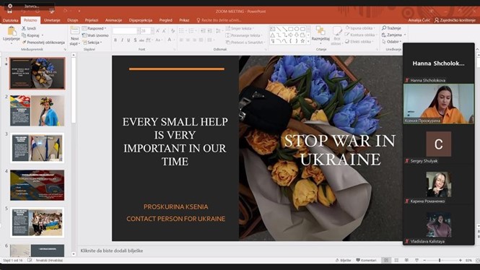Switch to the Umetanje ribbon tab
This screenshot has width=480, height=270.
(52, 20)
